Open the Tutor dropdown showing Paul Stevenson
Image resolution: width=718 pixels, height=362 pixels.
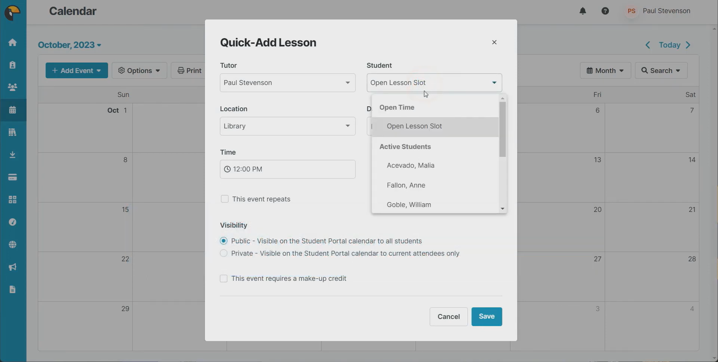[287, 83]
